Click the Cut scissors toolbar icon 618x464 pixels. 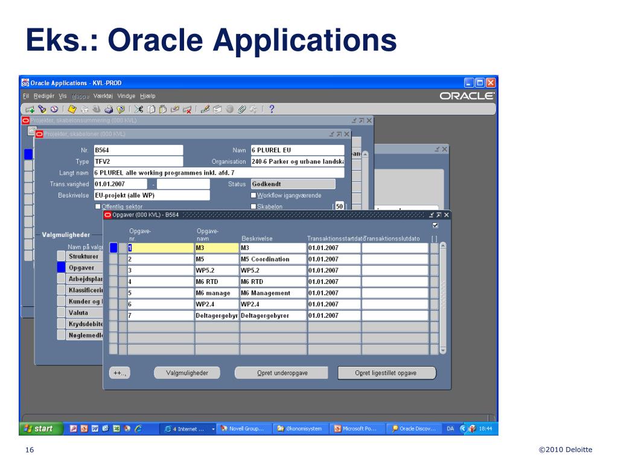coord(139,109)
